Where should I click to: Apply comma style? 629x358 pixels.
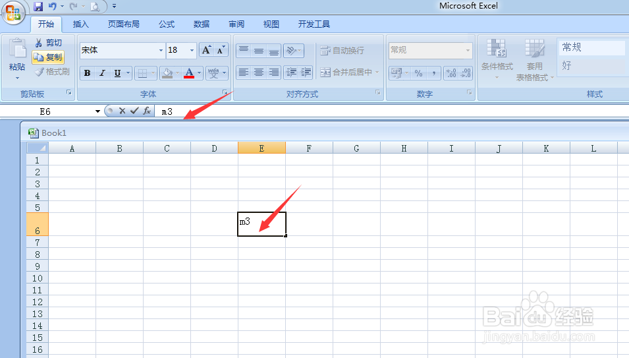pyautogui.click(x=433, y=73)
